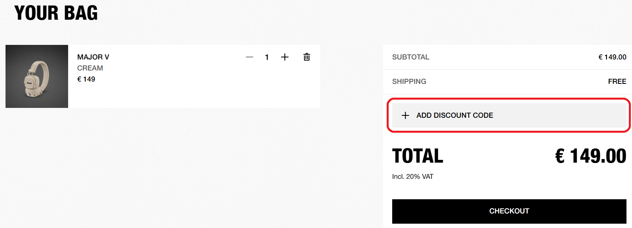Click the € 149 item price
The image size is (632, 228).
click(86, 79)
